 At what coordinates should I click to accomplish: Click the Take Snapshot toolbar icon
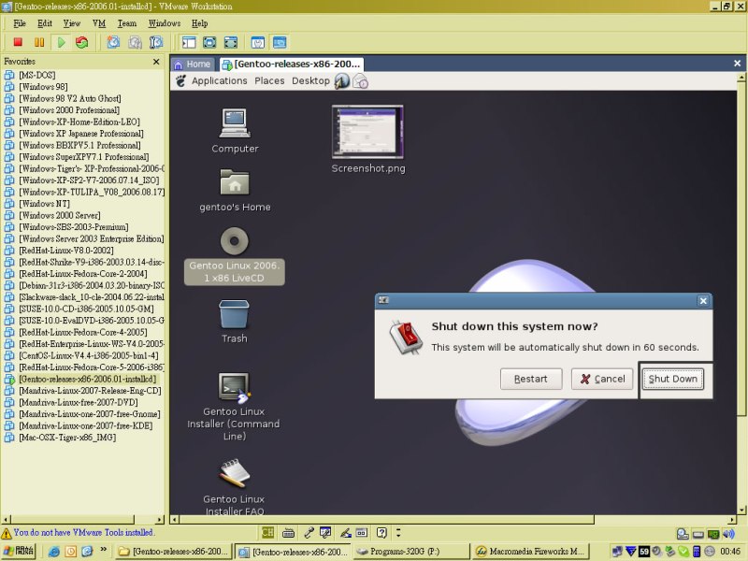tap(113, 42)
